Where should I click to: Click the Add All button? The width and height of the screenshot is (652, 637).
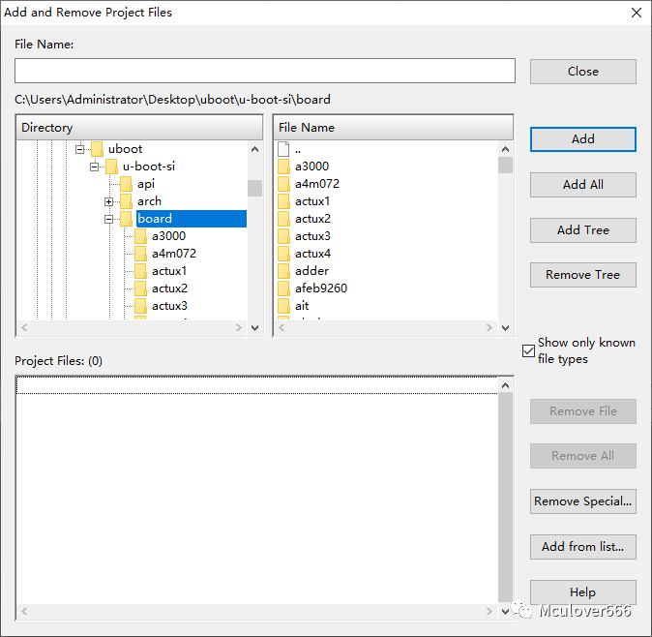click(x=582, y=184)
